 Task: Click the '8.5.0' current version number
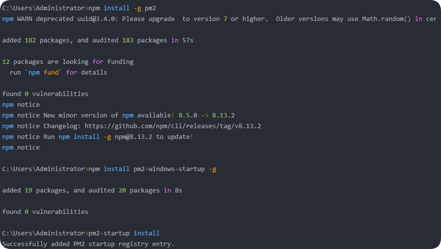(x=188, y=115)
